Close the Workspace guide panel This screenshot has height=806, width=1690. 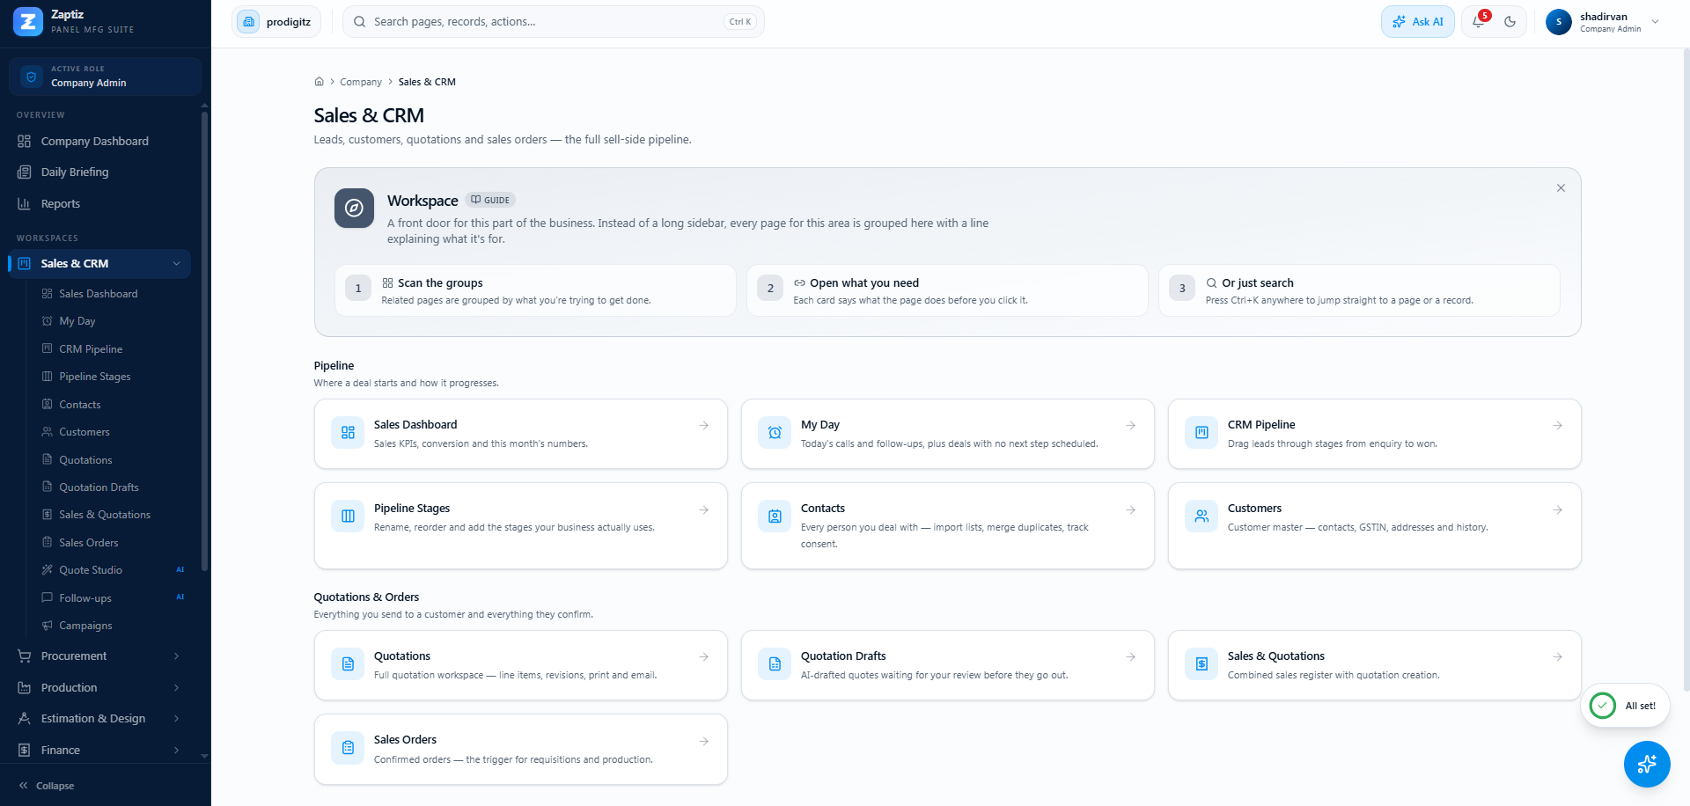pyautogui.click(x=1561, y=188)
